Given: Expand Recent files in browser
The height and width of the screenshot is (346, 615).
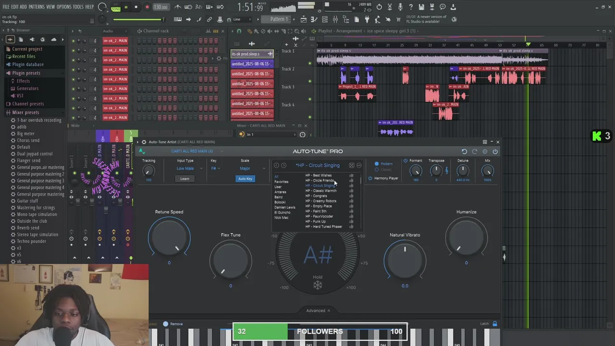Looking at the screenshot, I should click(x=24, y=56).
